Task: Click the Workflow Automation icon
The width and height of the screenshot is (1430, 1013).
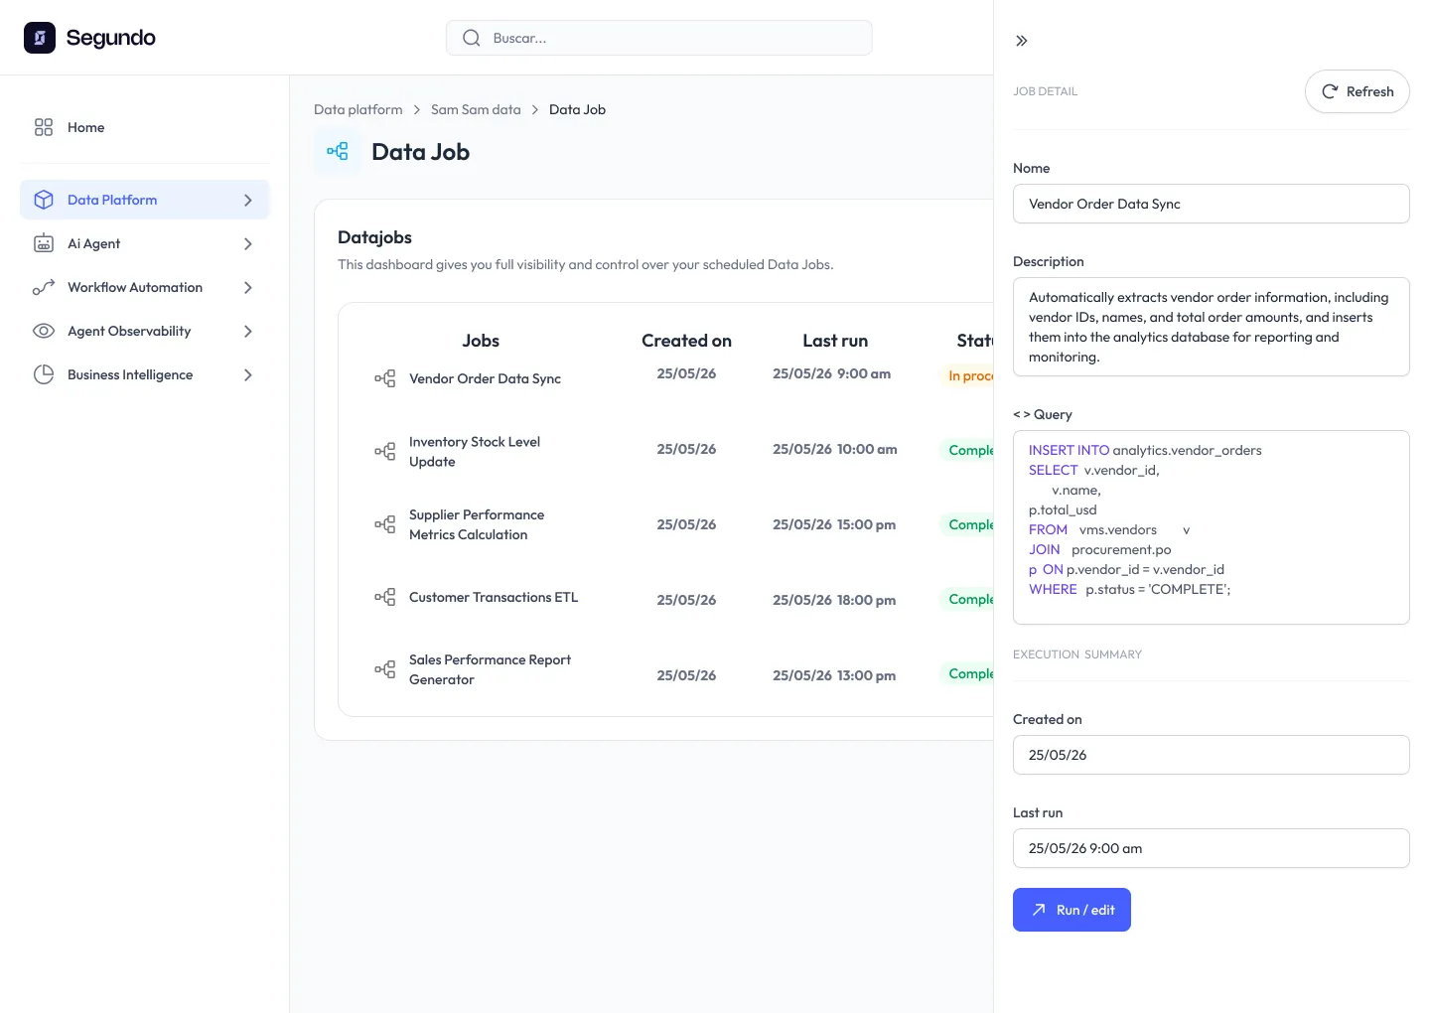Action: (43, 287)
